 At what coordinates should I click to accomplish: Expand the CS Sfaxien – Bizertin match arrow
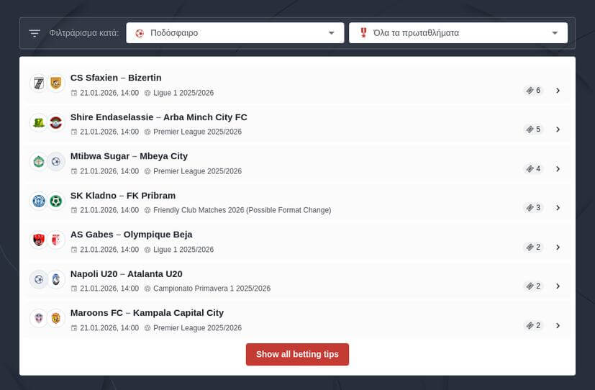click(x=558, y=91)
